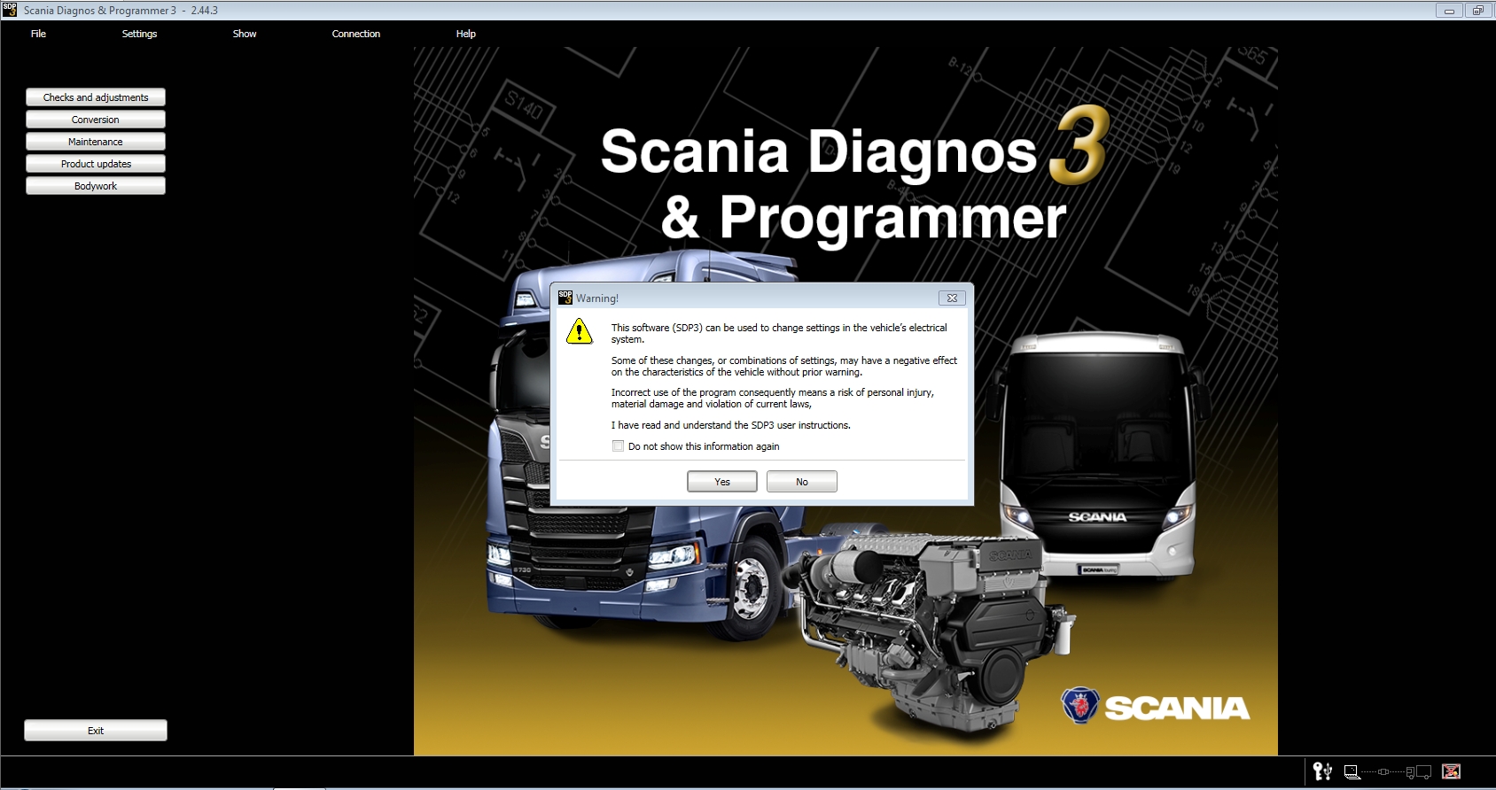Click the 'Warning!' dialog title text
This screenshot has height=790, width=1496.
pyautogui.click(x=597, y=298)
